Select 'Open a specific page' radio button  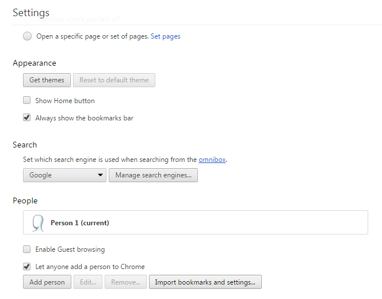tap(28, 36)
